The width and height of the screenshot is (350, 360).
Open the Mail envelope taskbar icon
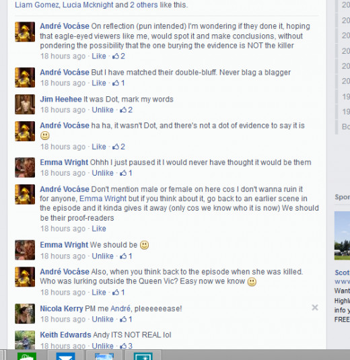coord(65,356)
